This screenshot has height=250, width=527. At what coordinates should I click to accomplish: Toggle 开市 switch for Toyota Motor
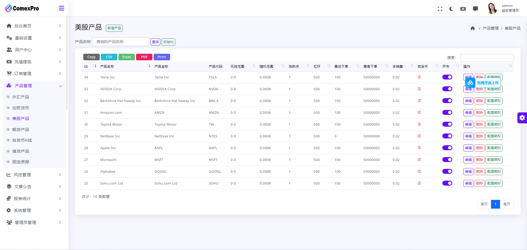pos(447,124)
